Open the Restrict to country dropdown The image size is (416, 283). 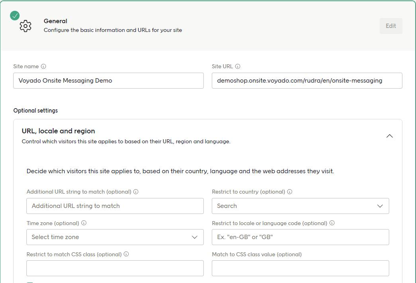click(x=301, y=206)
